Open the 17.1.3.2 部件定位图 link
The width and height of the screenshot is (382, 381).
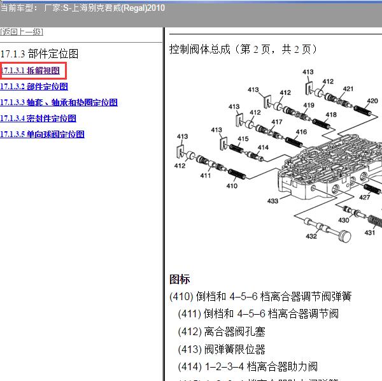point(34,87)
